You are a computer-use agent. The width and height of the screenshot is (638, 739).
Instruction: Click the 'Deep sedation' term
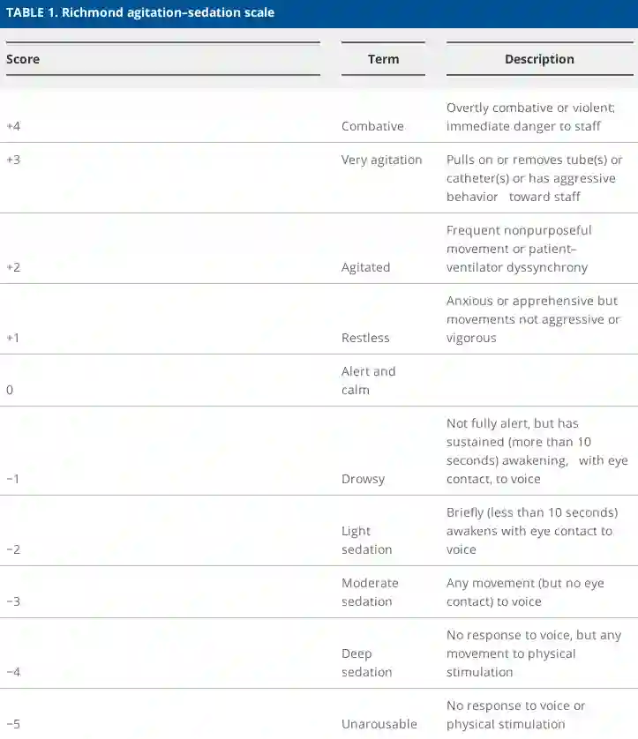tap(366, 662)
